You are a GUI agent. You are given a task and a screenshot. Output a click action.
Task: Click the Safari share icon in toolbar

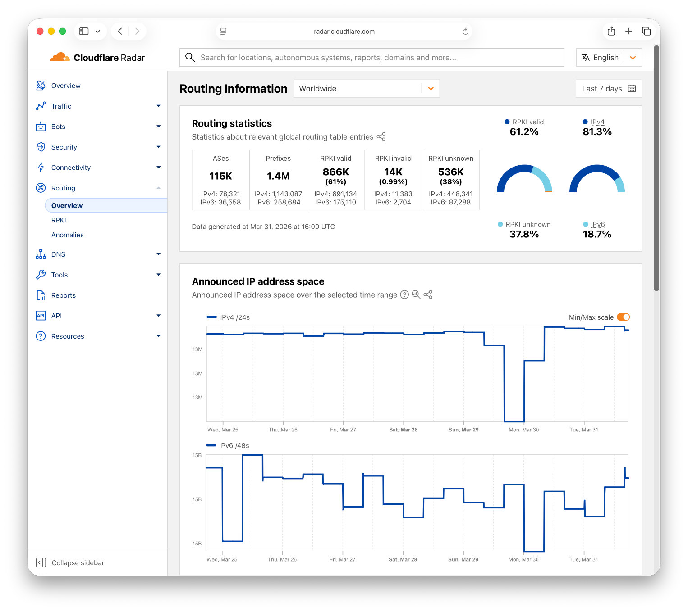click(611, 31)
